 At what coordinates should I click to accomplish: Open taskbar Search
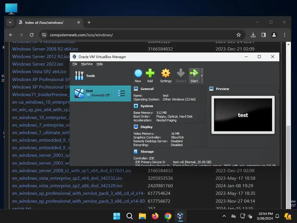(x=130, y=216)
